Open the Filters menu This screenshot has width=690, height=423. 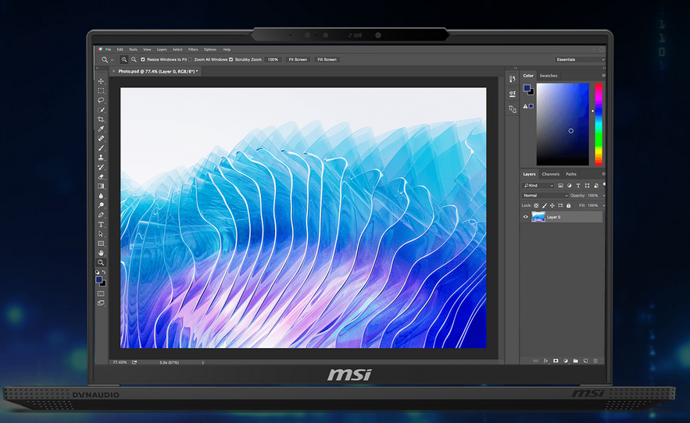point(193,50)
